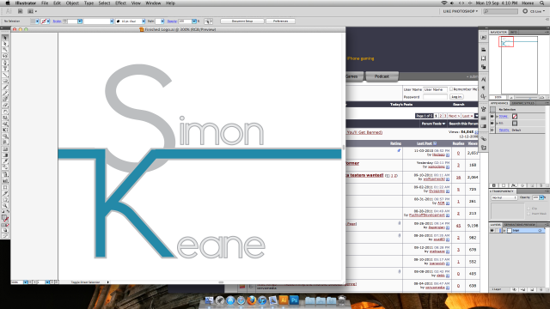
Task: Open the Align panel icon in dock
Action: click(x=483, y=50)
